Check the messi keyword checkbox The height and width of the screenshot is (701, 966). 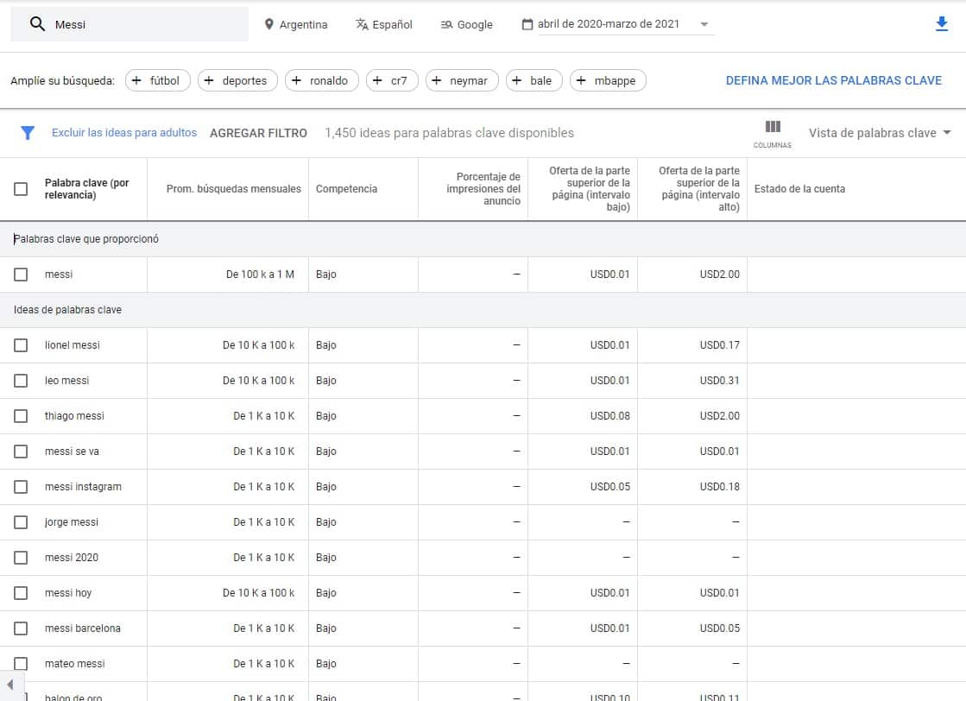click(21, 274)
